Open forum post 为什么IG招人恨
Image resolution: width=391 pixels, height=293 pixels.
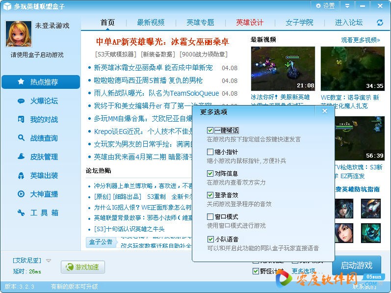click(x=143, y=208)
